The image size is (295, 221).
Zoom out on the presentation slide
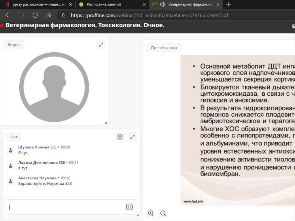point(163,213)
